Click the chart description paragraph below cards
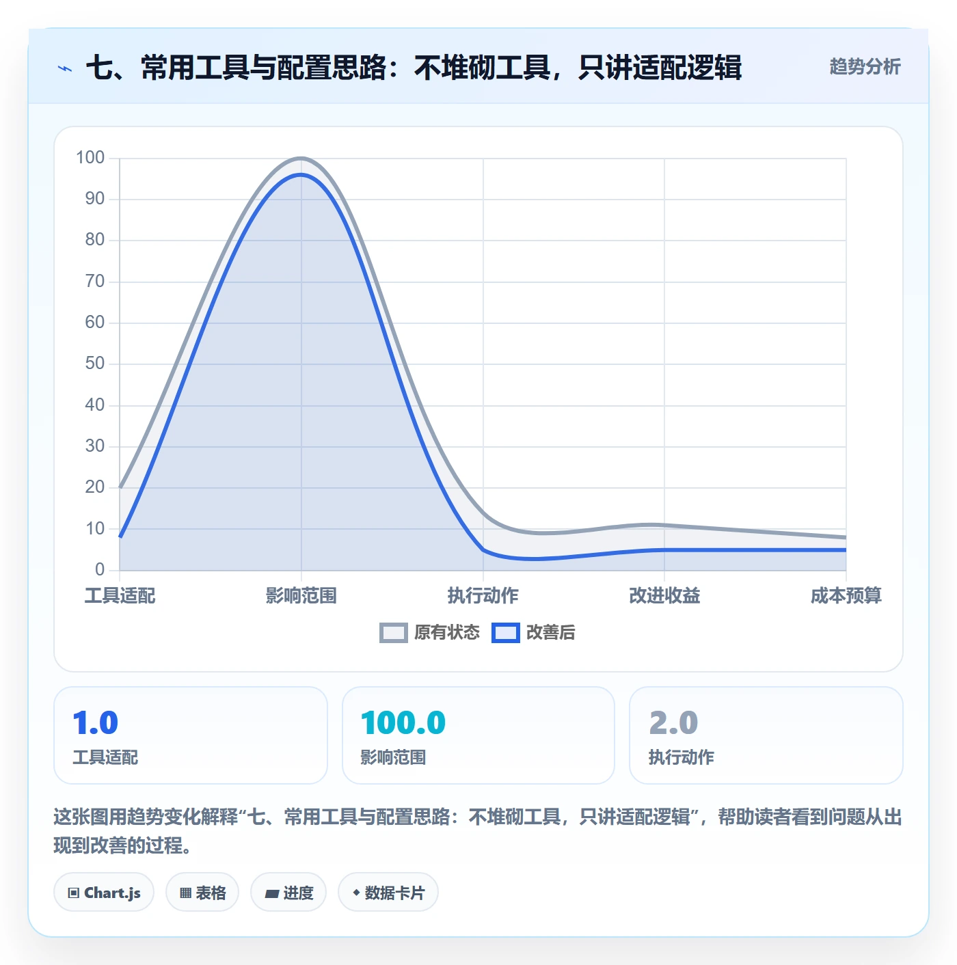 478,831
